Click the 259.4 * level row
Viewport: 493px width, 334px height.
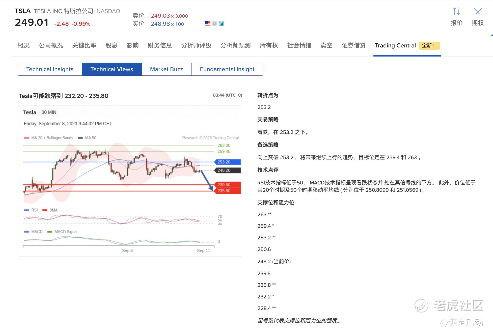(x=266, y=226)
